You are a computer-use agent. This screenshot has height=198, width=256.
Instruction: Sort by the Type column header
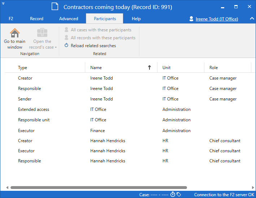tap(45, 68)
